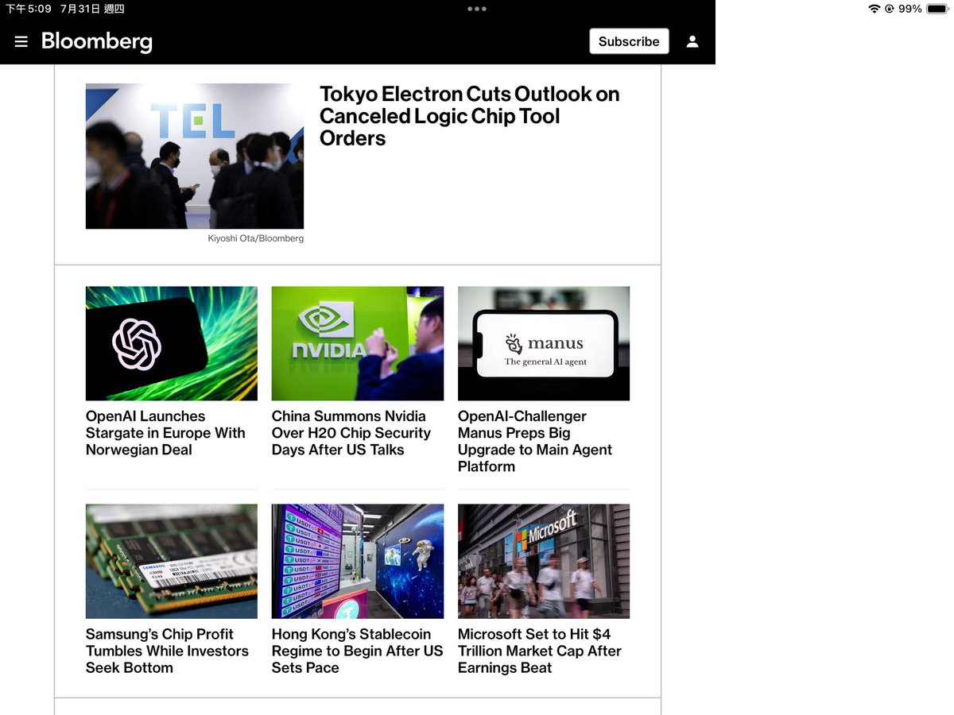
Task: Open the hamburger navigation menu
Action: [x=21, y=41]
